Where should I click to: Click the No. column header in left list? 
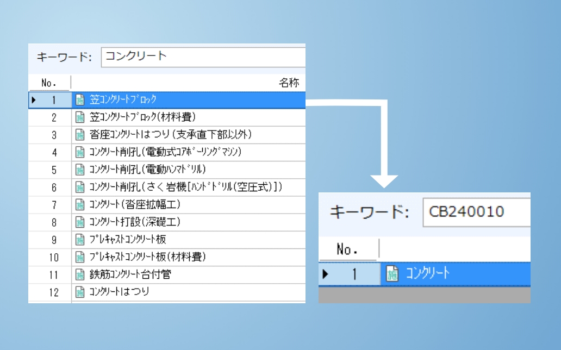(49, 83)
